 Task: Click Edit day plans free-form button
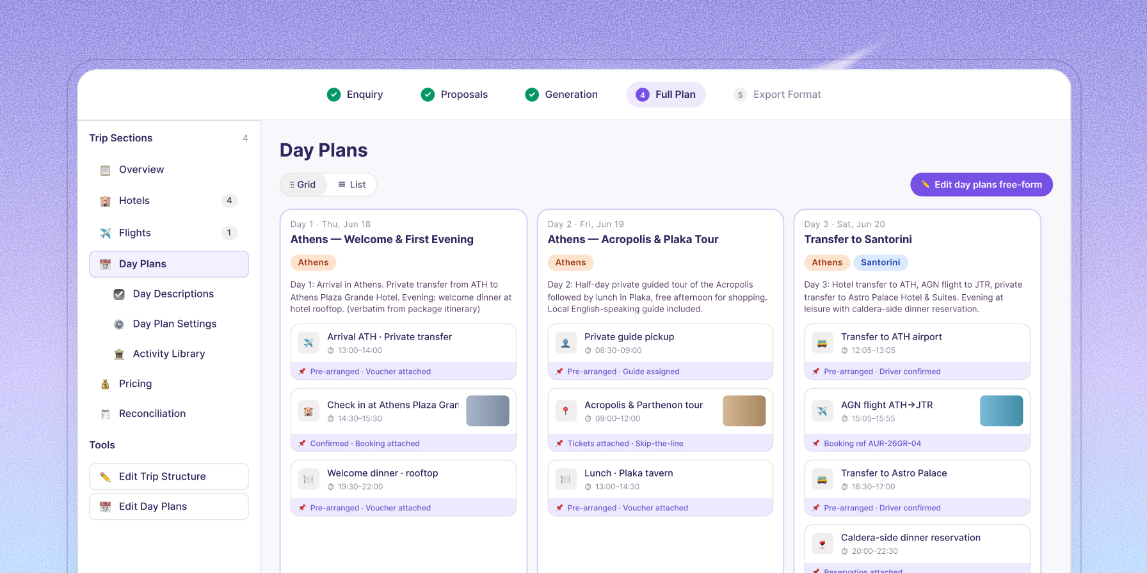(x=981, y=185)
